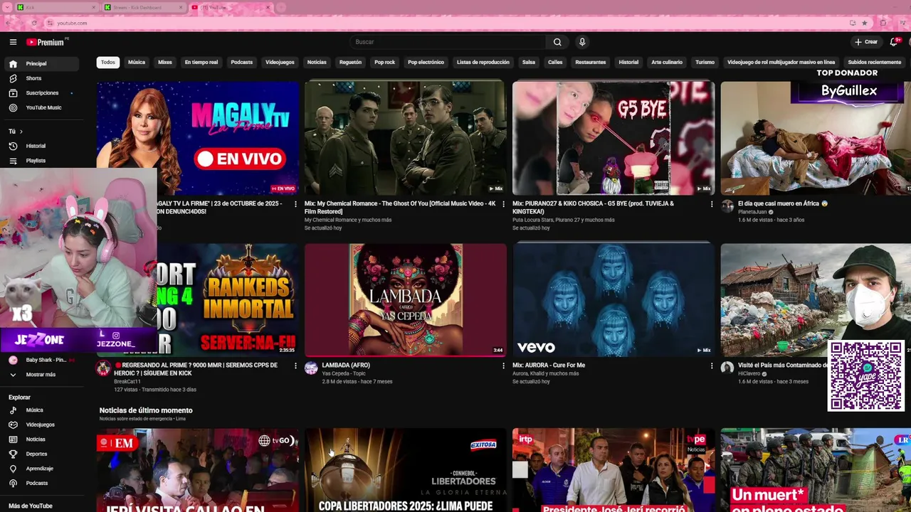Click the search magnifier button

pos(557,42)
